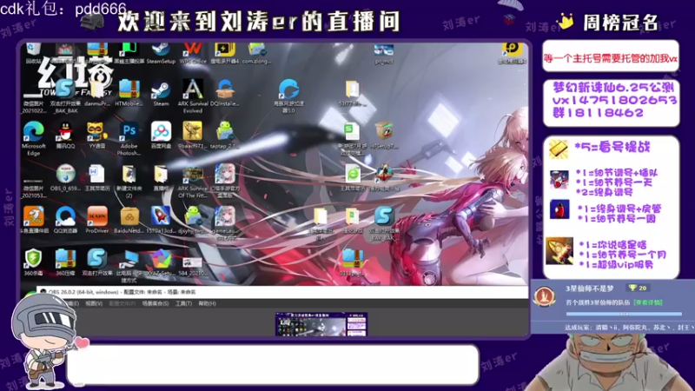695x391 pixels.
Task: Open the 视图(V) menu in OBS
Action: click(x=94, y=303)
